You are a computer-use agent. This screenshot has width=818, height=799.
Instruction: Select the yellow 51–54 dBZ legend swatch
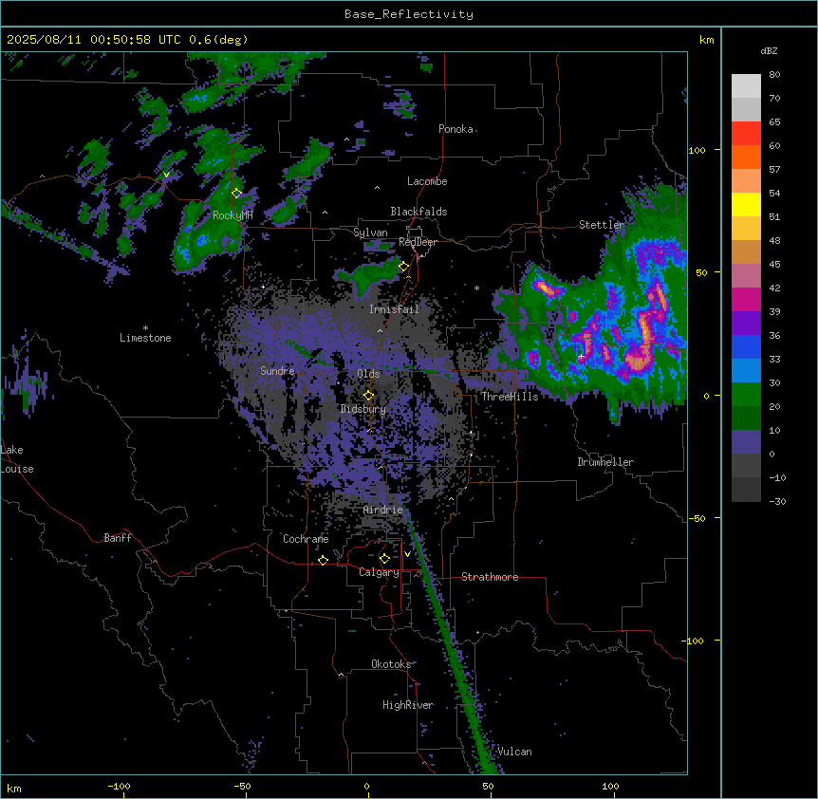point(746,204)
